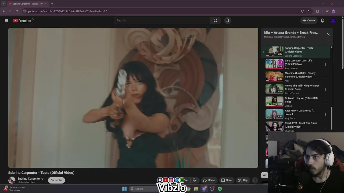Image resolution: width=344 pixels, height=193 pixels.
Task: Open Mix playlist options menu
Action: 328,42
